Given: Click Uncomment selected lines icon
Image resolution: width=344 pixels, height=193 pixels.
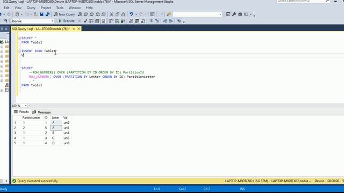Looking at the screenshot, I should [x=157, y=21].
